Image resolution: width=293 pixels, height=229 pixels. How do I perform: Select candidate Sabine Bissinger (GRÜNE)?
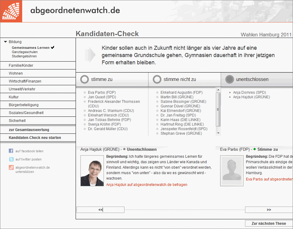[x=183, y=102]
